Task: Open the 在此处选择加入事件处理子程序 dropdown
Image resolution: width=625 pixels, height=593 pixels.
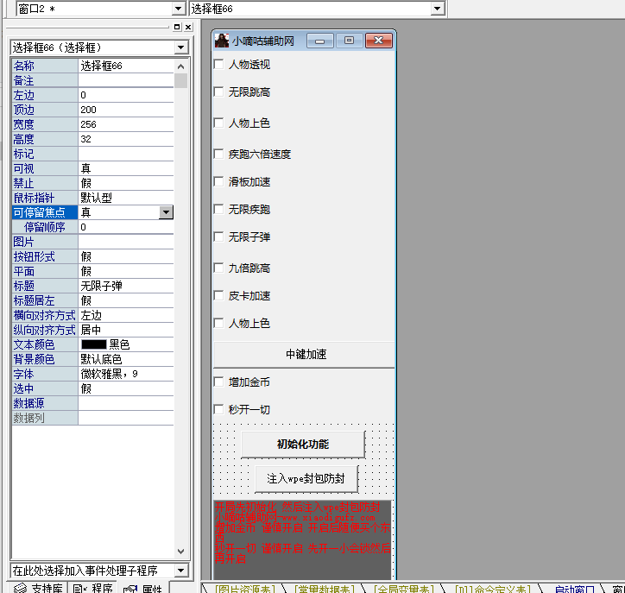Action: 180,571
